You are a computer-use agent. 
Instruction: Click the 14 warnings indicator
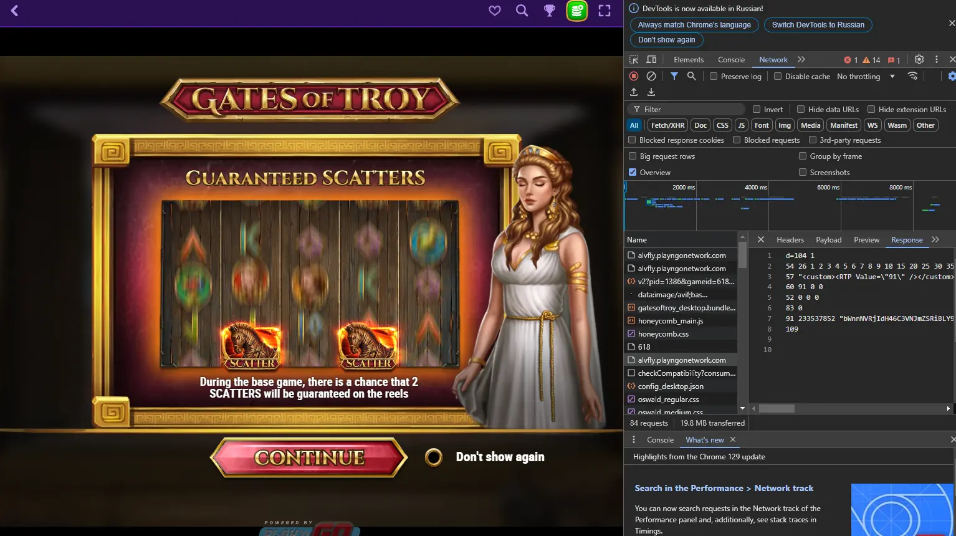[871, 60]
